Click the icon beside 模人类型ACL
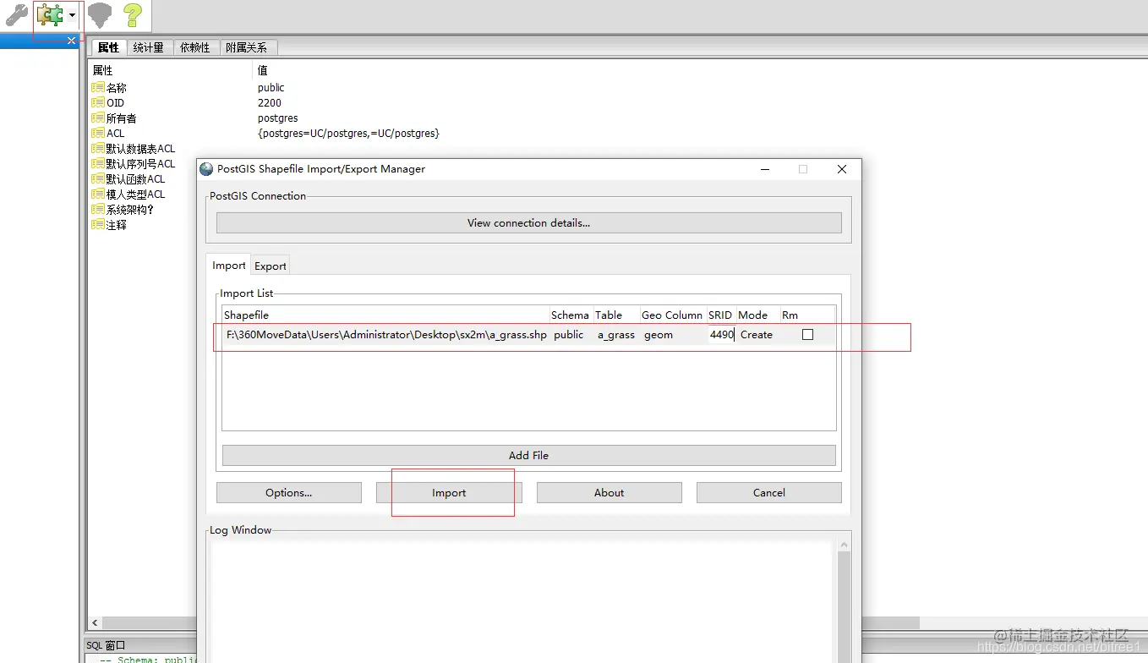 (98, 194)
